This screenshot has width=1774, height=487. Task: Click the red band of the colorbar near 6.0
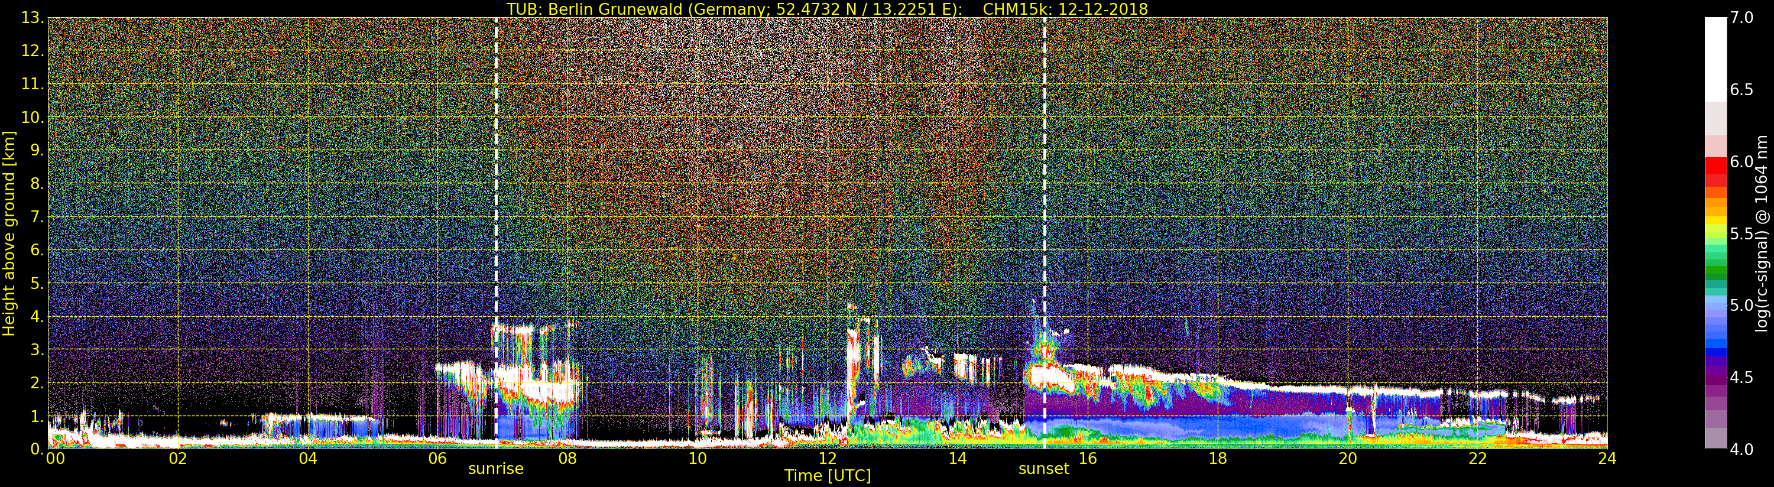1715,165
